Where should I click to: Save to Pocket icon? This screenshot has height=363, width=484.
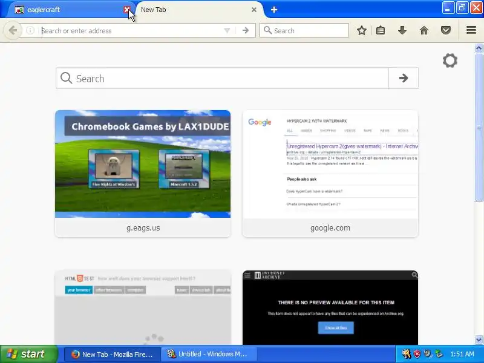coord(446,30)
